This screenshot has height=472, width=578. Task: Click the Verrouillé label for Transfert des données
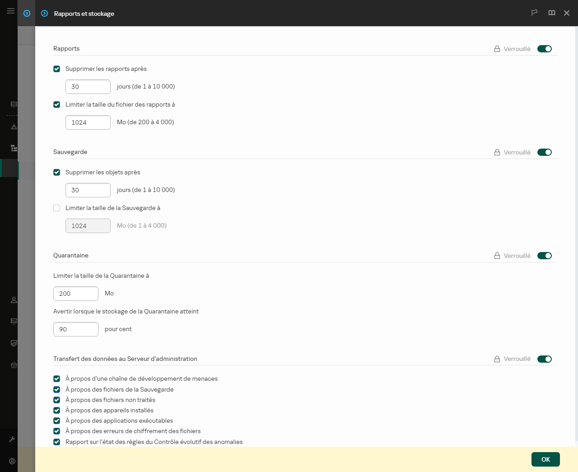517,359
